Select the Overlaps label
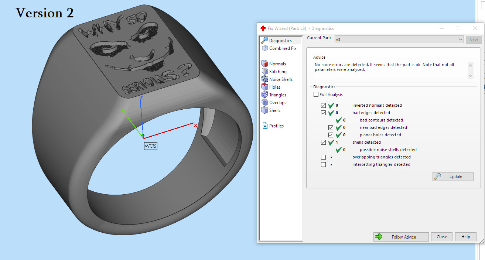The height and width of the screenshot is (260, 485). 278,103
